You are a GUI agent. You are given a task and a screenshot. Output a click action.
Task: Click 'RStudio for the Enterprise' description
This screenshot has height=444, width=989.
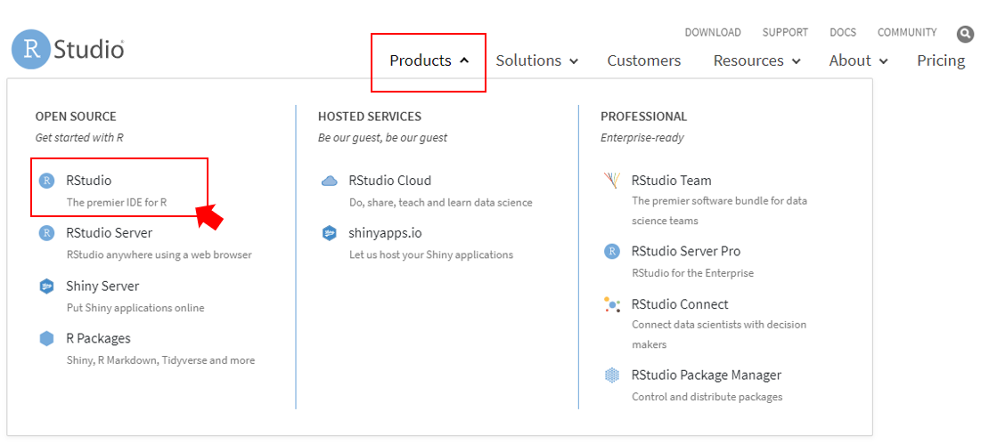tap(692, 273)
